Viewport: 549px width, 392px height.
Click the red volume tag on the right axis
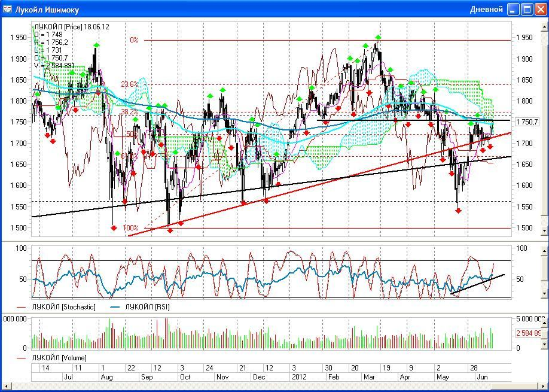(x=528, y=333)
